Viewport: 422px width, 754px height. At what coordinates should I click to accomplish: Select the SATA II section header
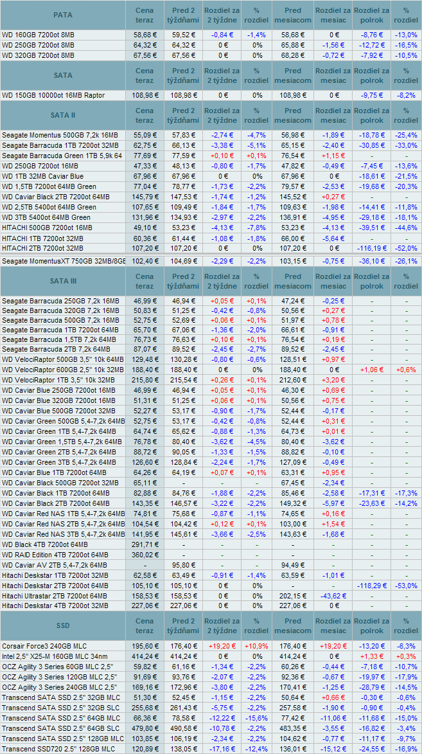click(63, 116)
